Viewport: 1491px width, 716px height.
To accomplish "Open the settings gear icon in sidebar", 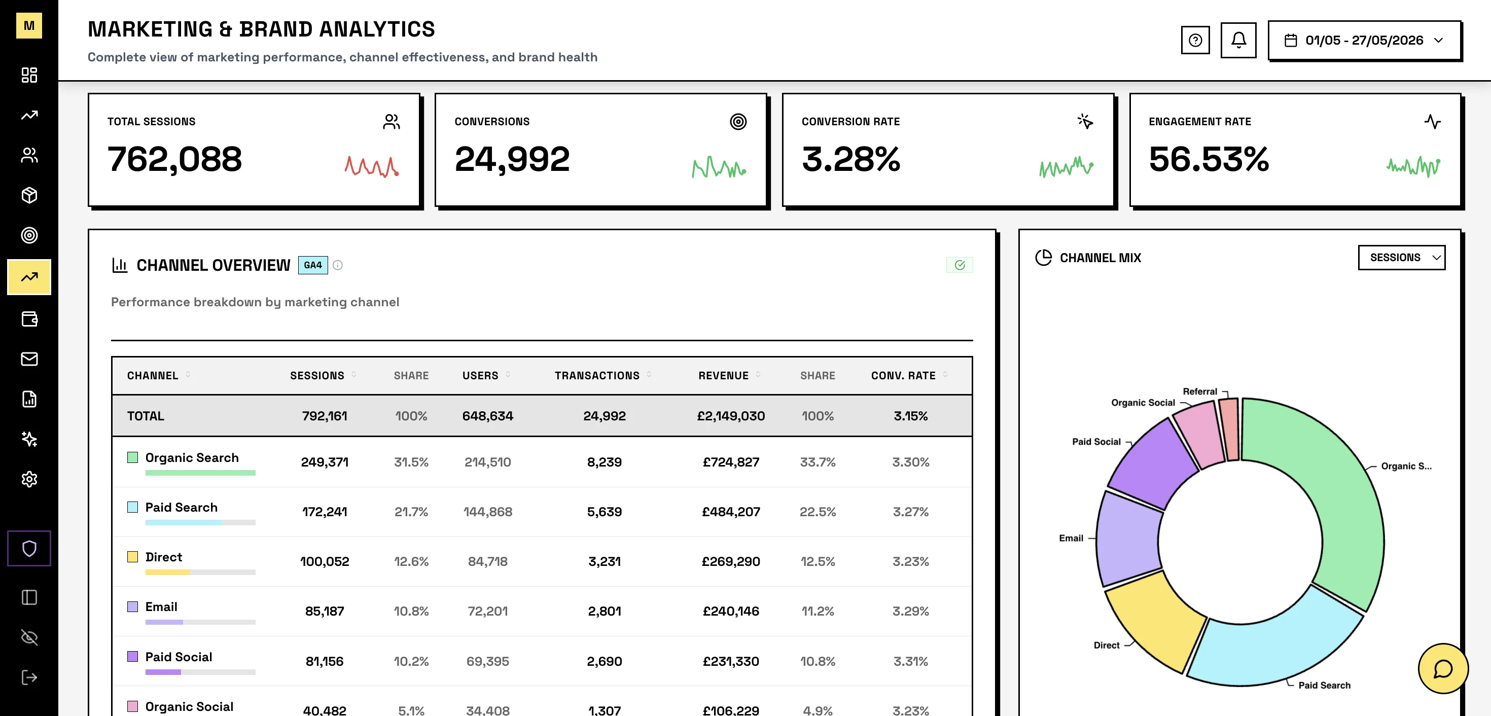I will coord(29,479).
